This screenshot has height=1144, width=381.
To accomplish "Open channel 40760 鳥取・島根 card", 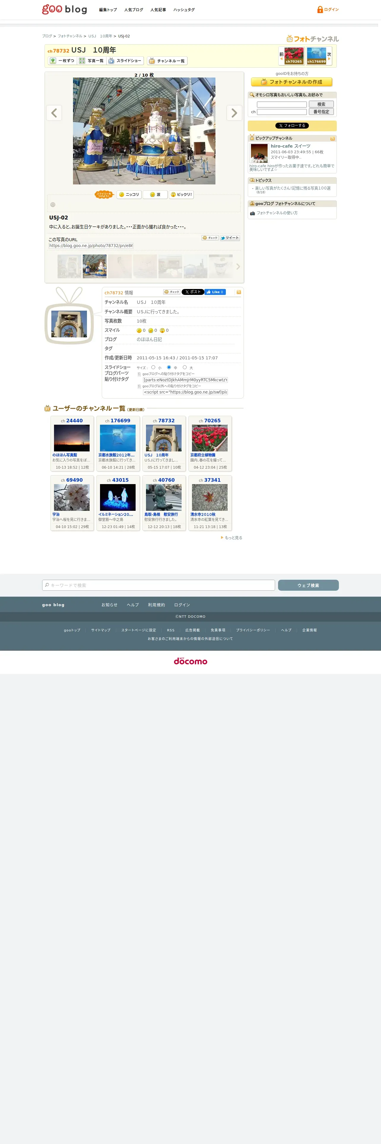I will pos(164,503).
